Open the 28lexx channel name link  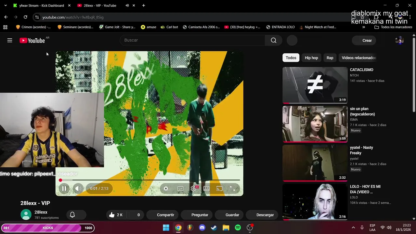[41, 212]
